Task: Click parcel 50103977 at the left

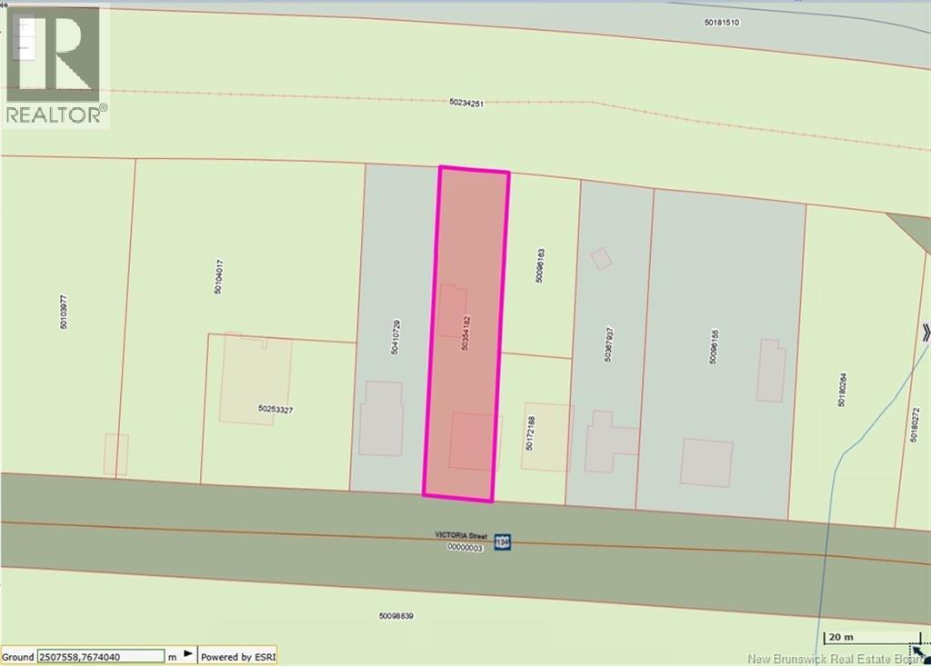Action: [x=63, y=310]
